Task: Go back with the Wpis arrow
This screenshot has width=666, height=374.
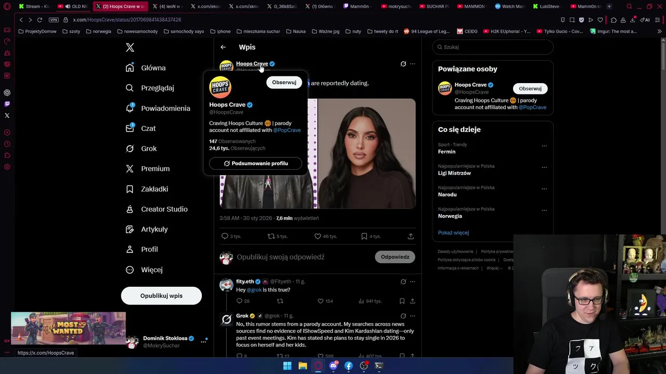Action: [223, 47]
